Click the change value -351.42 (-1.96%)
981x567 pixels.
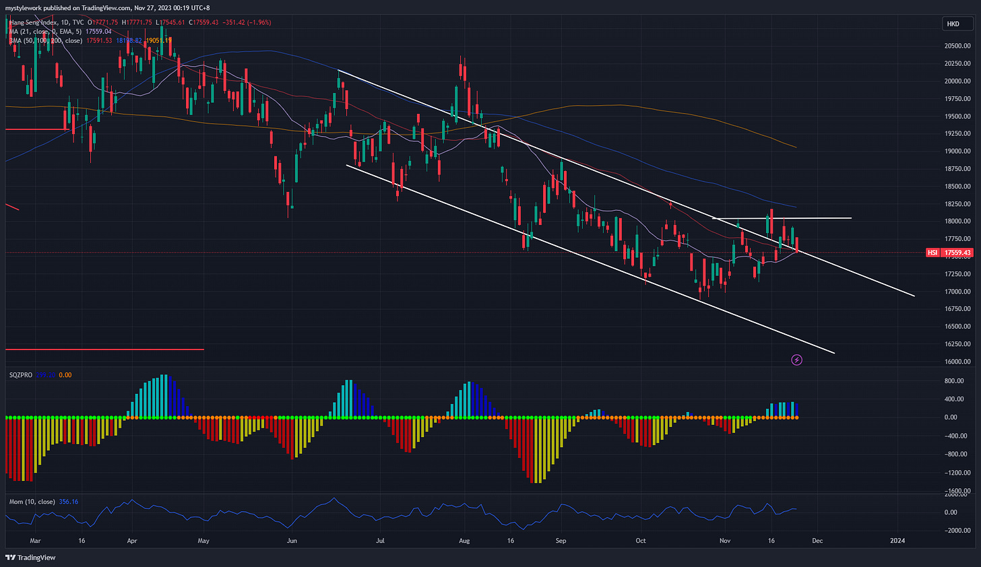tap(247, 22)
